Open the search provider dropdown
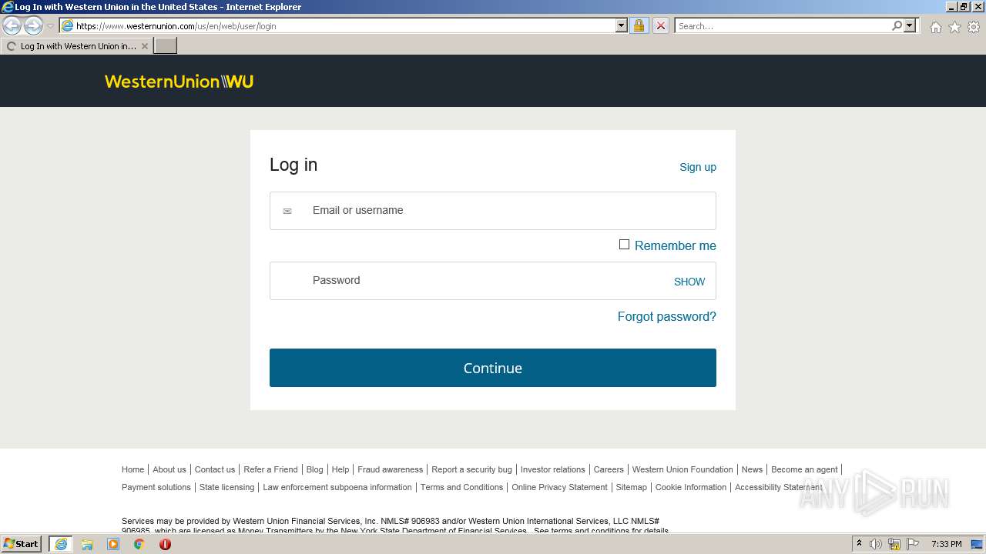Viewport: 986px width, 554px height. click(x=910, y=25)
